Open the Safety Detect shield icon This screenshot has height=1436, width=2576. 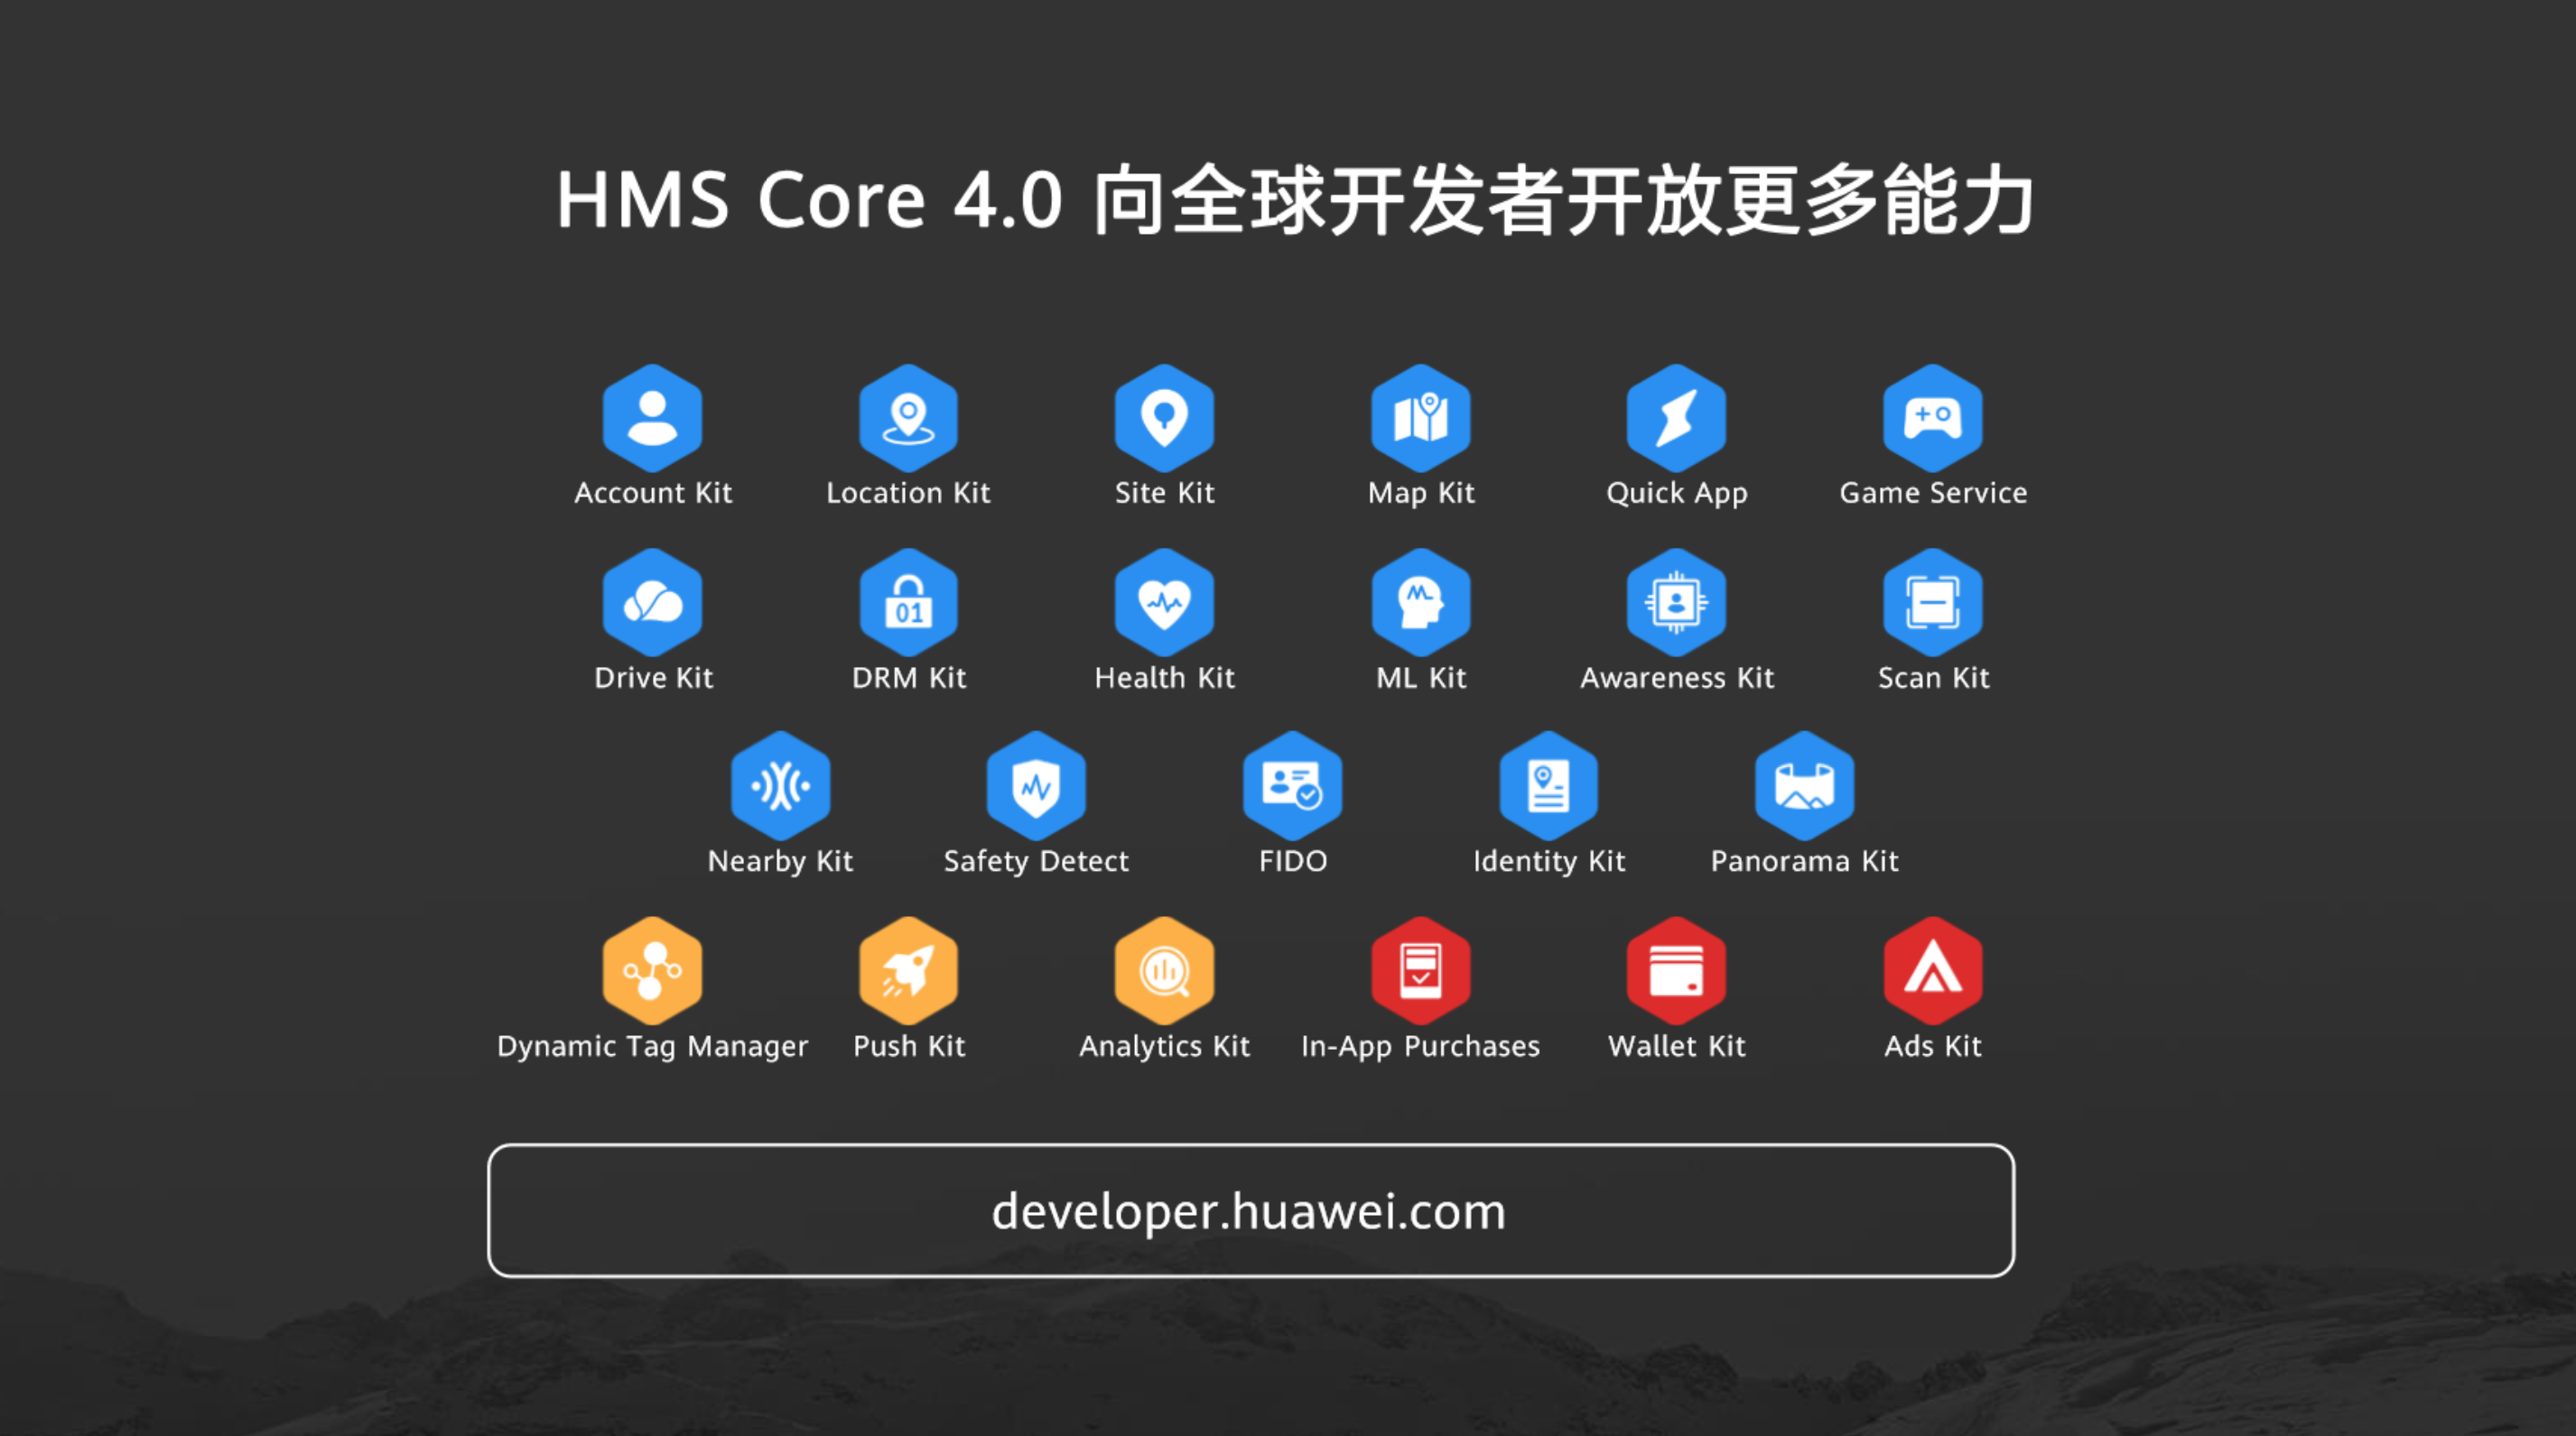(1036, 785)
